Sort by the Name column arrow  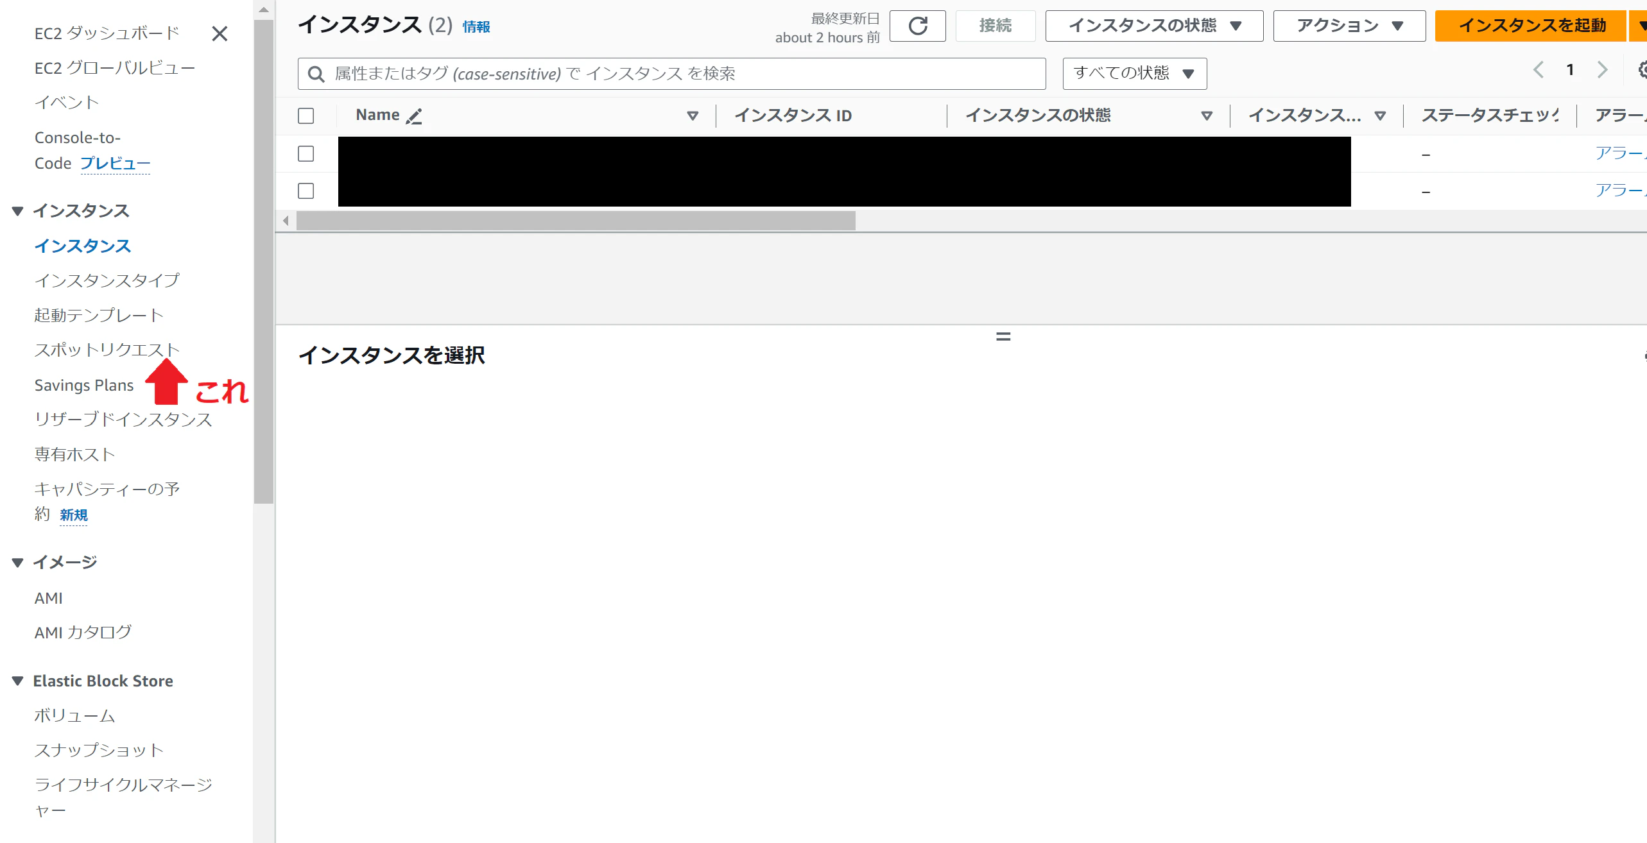click(x=692, y=115)
